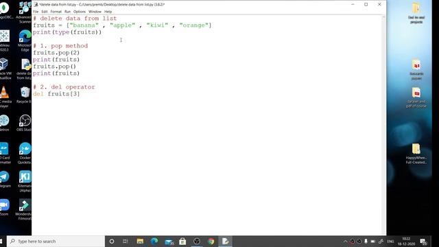439x247 pixels.
Task: Select the 'dataset and pdf of course' desktop icon
Action: 416,97
